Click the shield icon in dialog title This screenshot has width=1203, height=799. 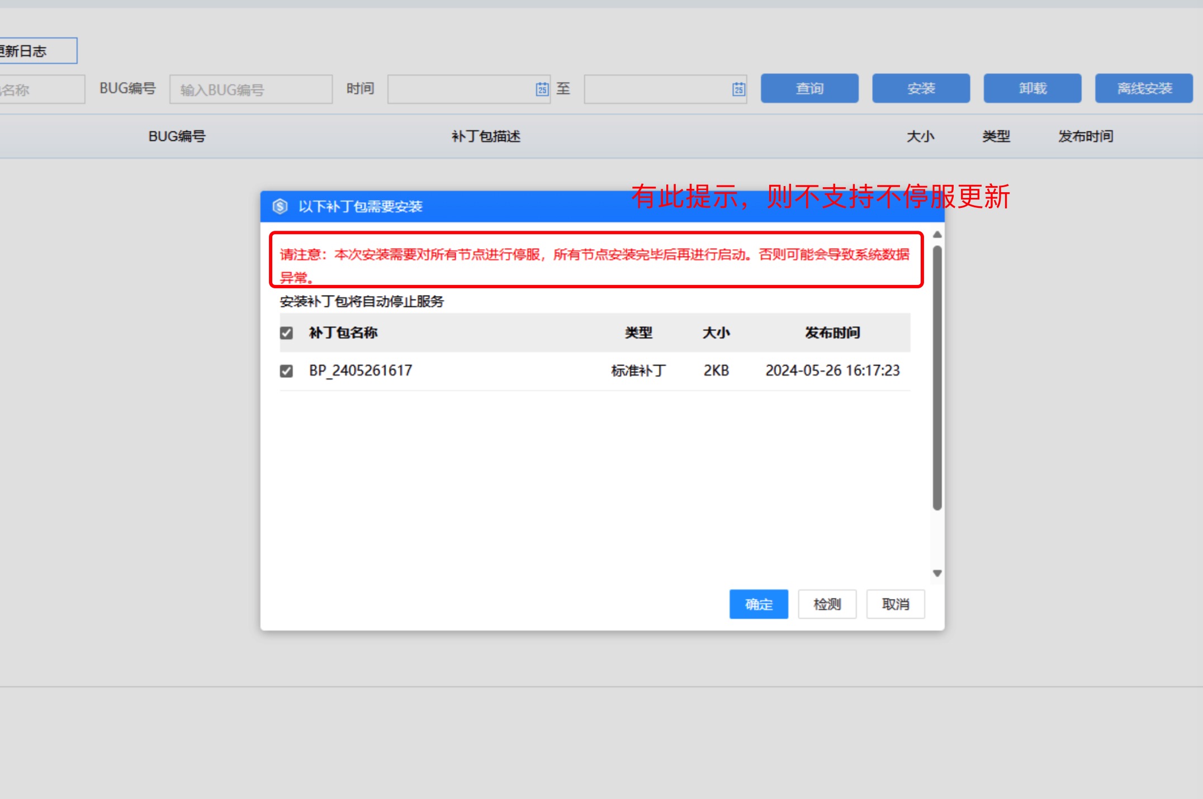click(x=280, y=206)
